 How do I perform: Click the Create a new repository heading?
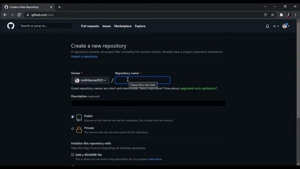click(99, 46)
